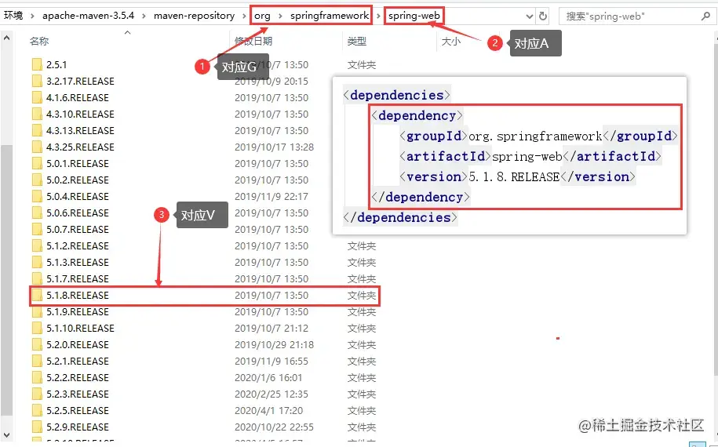This screenshot has height=447, width=718.
Task: Select 4.3.25.RELEASE folder name
Action: tap(80, 147)
